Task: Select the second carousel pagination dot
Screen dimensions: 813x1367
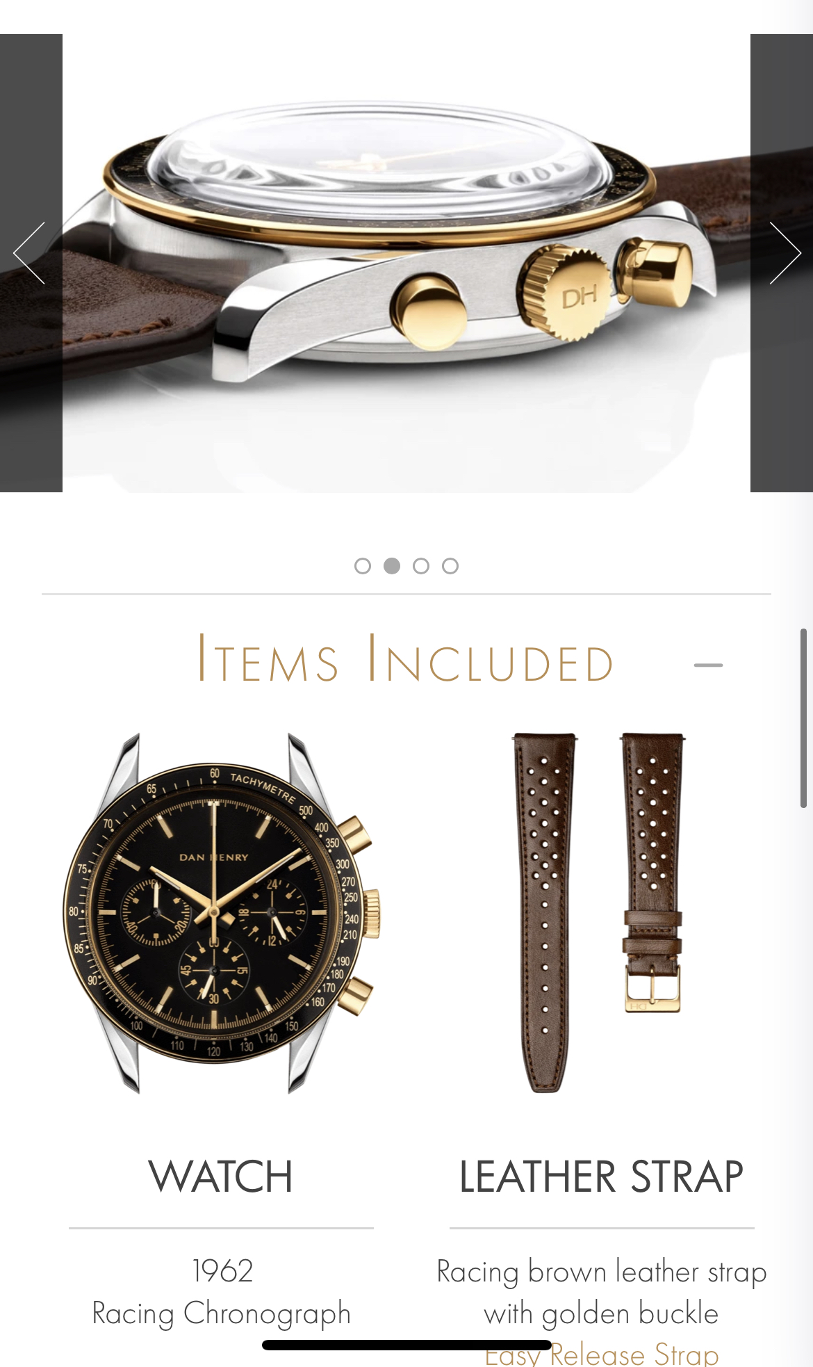Action: 392,566
